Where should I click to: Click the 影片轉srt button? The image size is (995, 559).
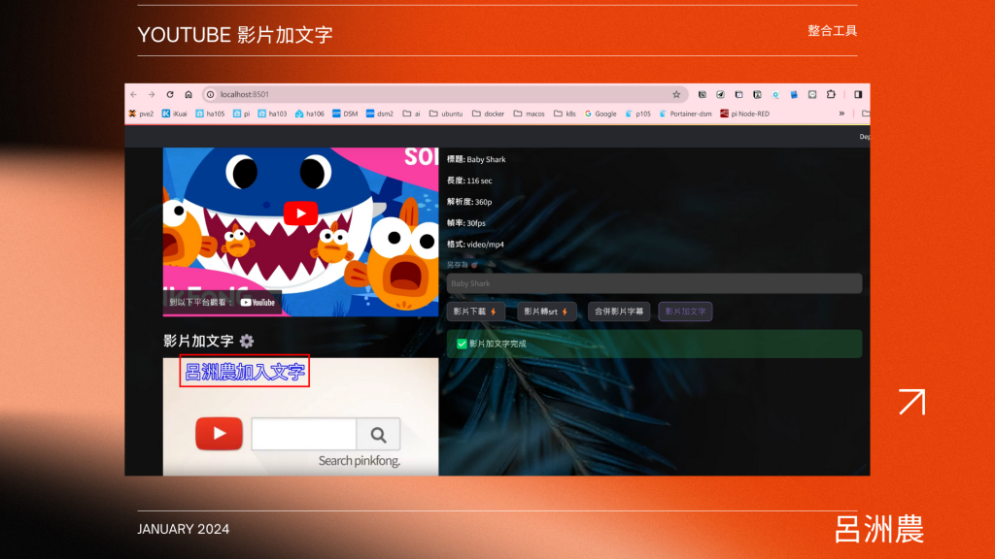546,312
